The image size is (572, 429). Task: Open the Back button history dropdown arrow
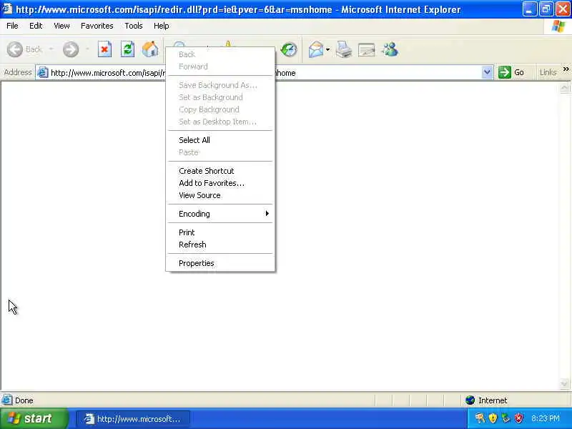point(51,49)
